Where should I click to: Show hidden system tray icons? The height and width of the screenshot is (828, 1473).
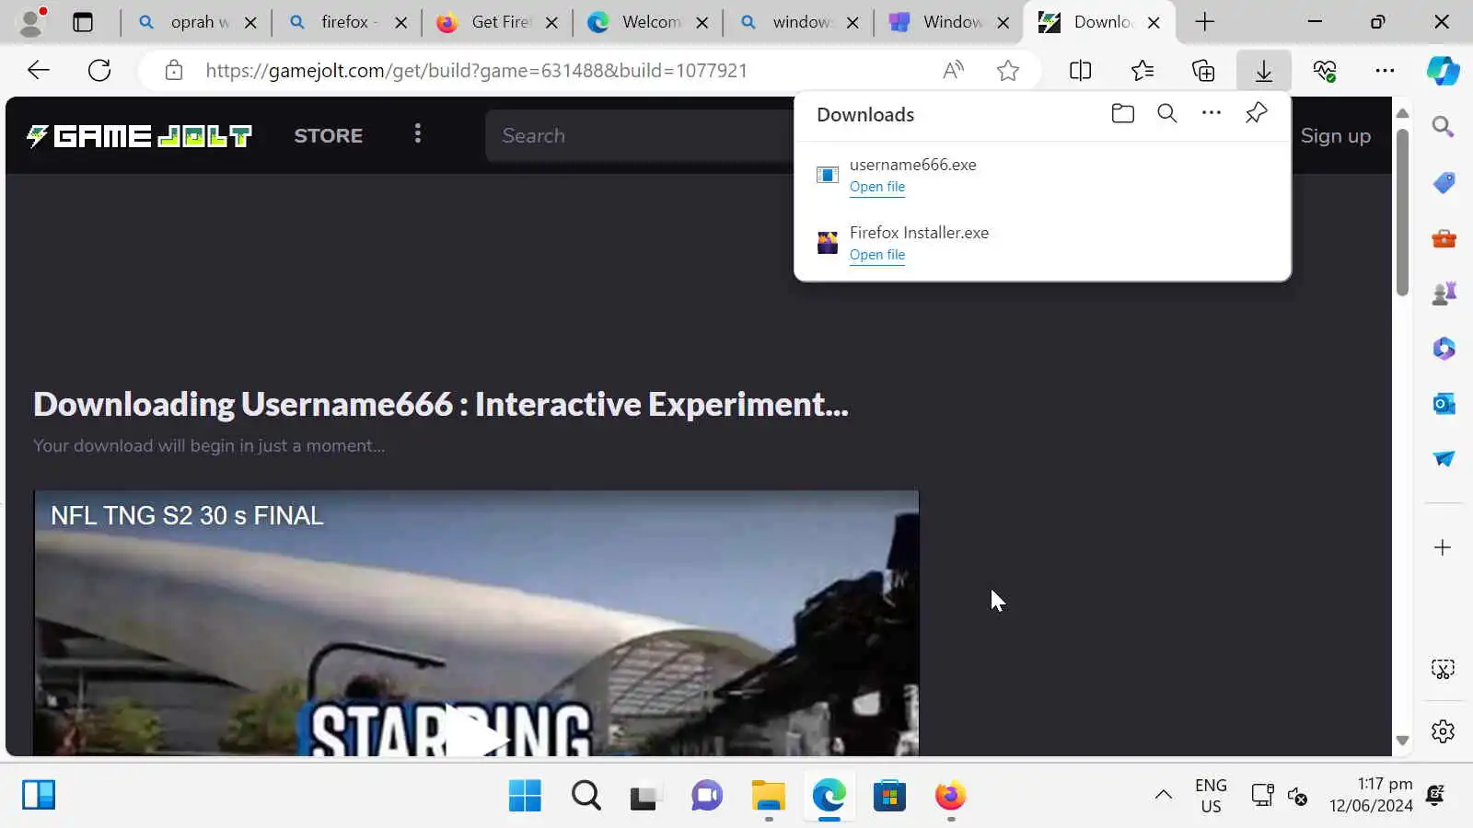tap(1164, 795)
